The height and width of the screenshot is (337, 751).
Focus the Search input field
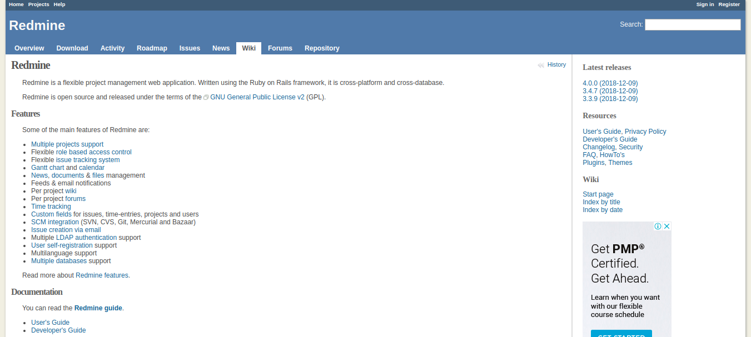click(693, 24)
